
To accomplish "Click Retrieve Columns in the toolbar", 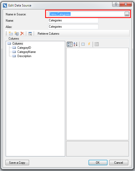I will pos(49,34).
